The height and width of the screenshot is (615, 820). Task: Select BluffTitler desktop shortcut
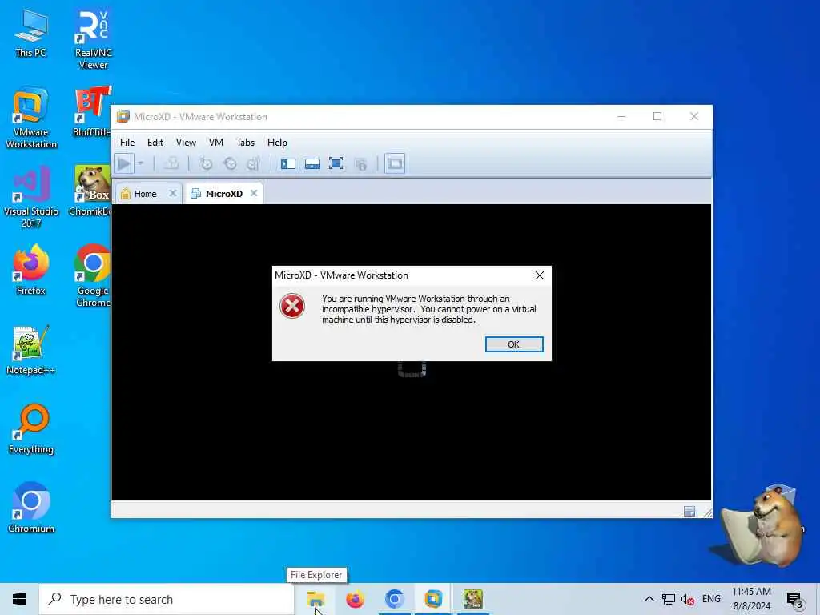point(92,112)
